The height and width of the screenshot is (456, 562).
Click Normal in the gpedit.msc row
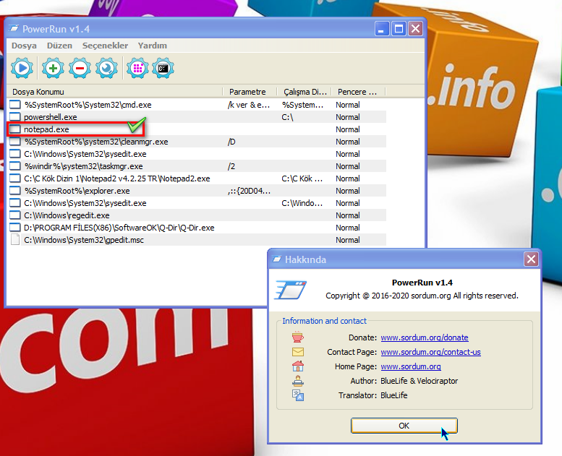click(x=348, y=240)
